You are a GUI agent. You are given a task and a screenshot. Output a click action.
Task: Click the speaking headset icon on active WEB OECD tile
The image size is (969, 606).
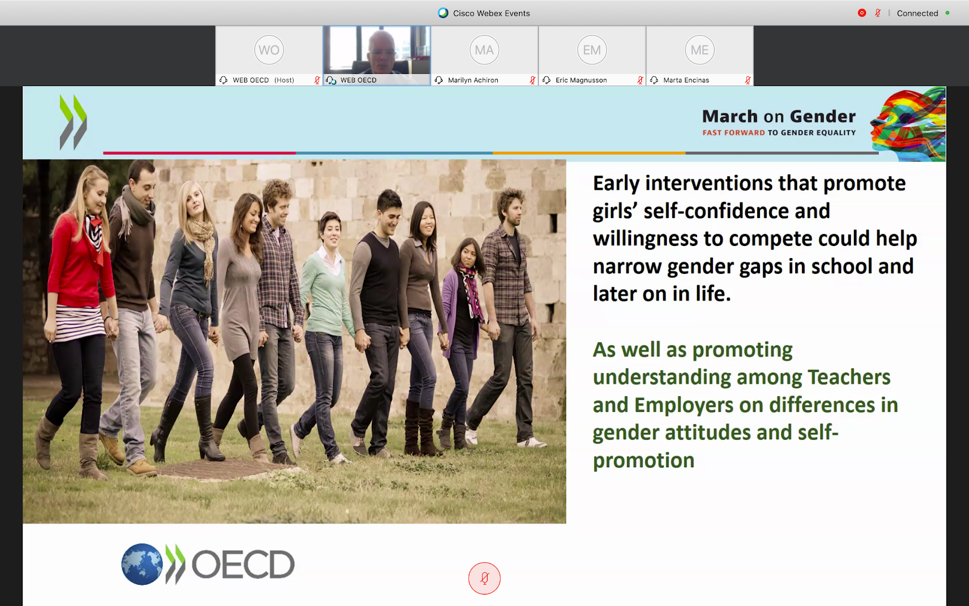pyautogui.click(x=331, y=80)
